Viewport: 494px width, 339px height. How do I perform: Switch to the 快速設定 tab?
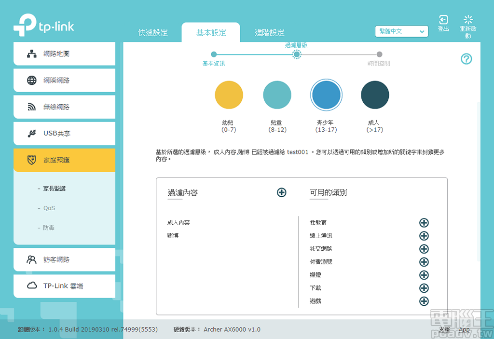click(x=152, y=32)
